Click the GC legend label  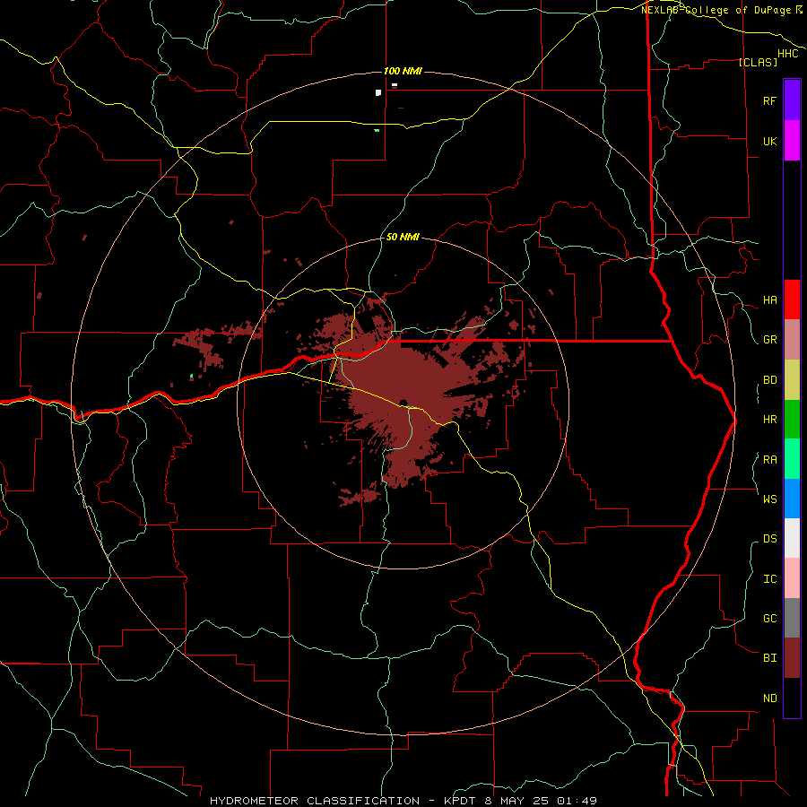click(x=769, y=619)
